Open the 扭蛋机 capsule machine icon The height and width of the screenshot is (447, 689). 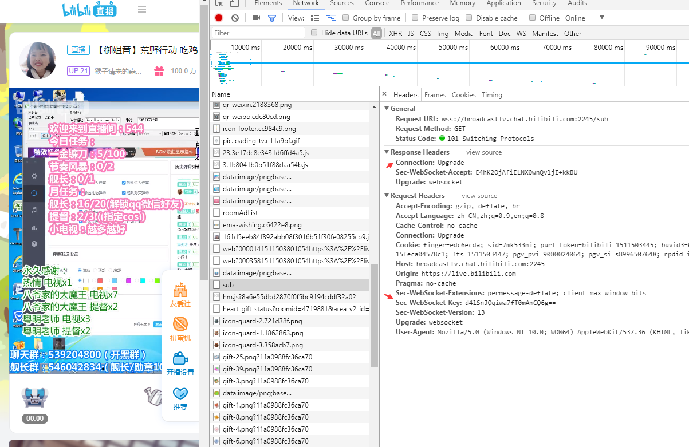180,325
